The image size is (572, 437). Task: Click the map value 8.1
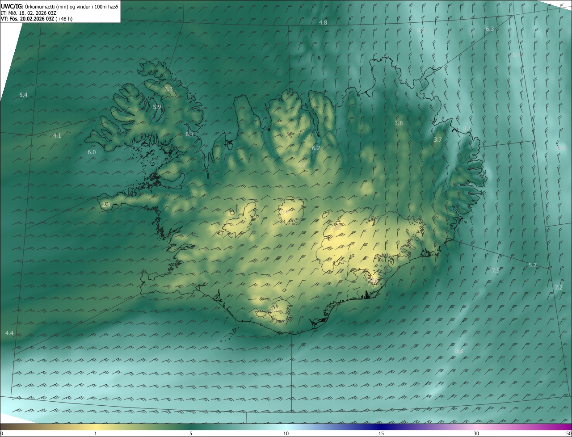pos(467,129)
